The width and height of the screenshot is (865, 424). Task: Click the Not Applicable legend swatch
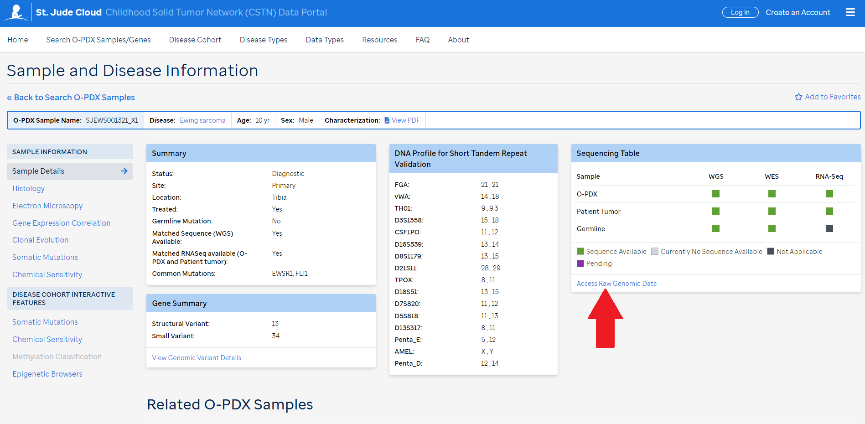pos(771,251)
